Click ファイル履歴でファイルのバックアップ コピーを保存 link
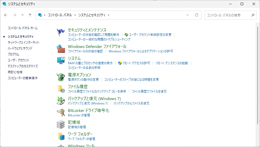The image size is (260, 147). [x=97, y=92]
